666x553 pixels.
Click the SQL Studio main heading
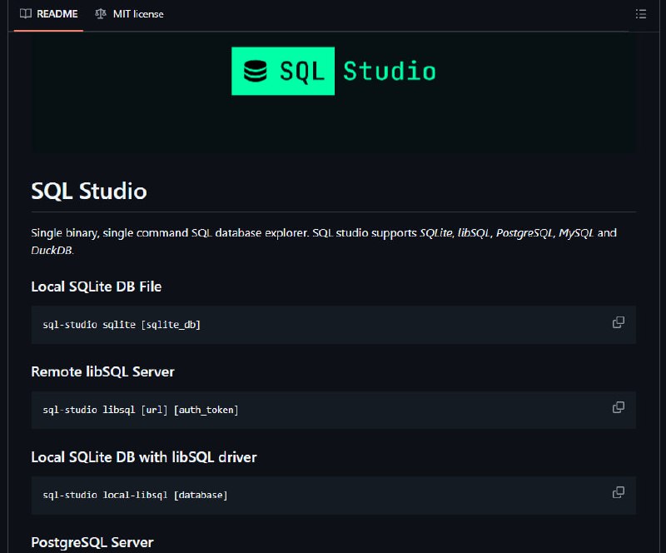(89, 191)
